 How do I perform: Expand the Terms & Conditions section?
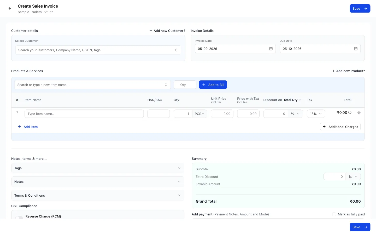pos(98,195)
